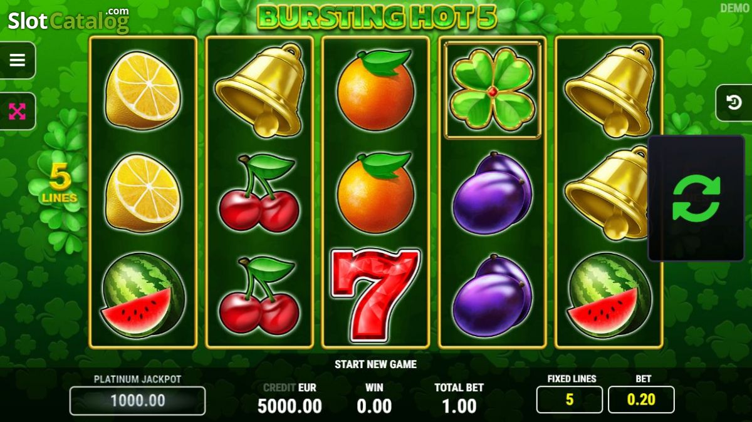The width and height of the screenshot is (752, 422).
Task: Click the top bell on fifth reel
Action: click(x=608, y=90)
